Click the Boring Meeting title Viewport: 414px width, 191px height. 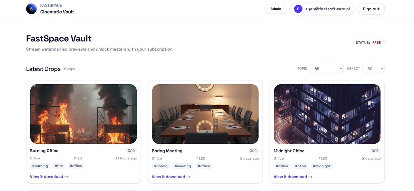(167, 151)
